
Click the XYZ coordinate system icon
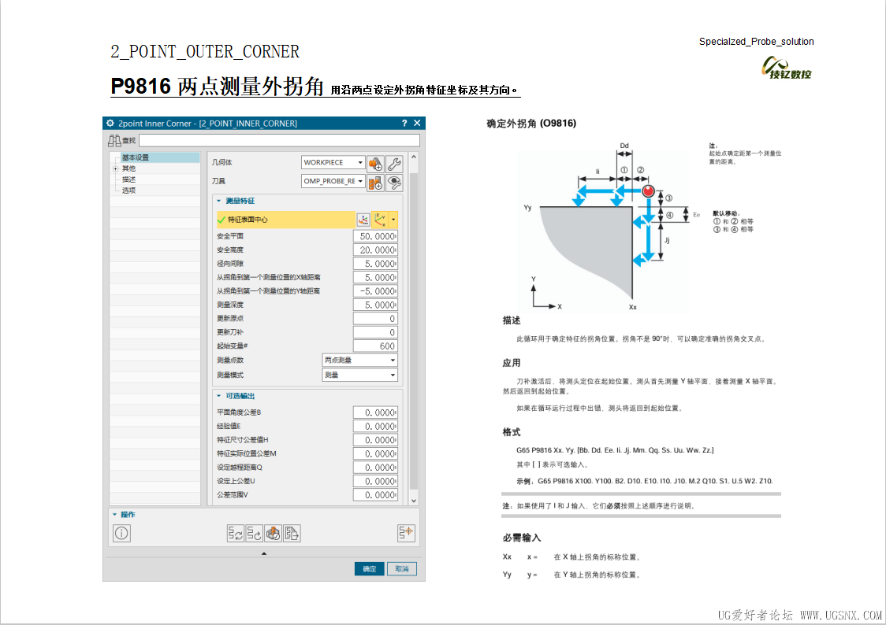pyautogui.click(x=380, y=220)
